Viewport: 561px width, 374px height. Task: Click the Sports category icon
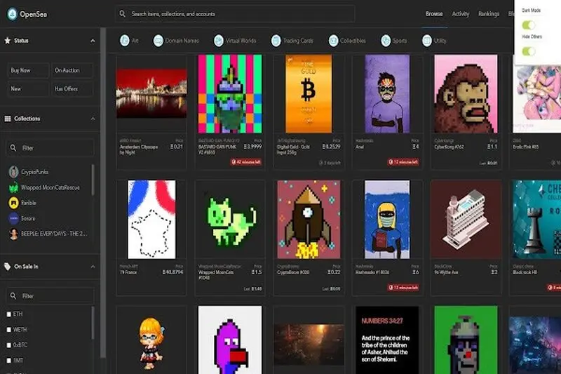pos(386,41)
